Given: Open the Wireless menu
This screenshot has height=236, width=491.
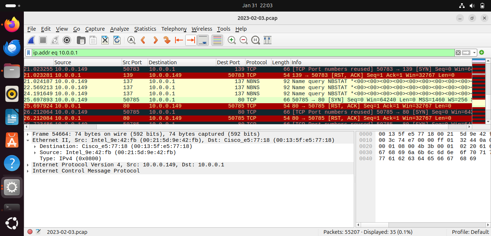Looking at the screenshot, I should 202,29.
